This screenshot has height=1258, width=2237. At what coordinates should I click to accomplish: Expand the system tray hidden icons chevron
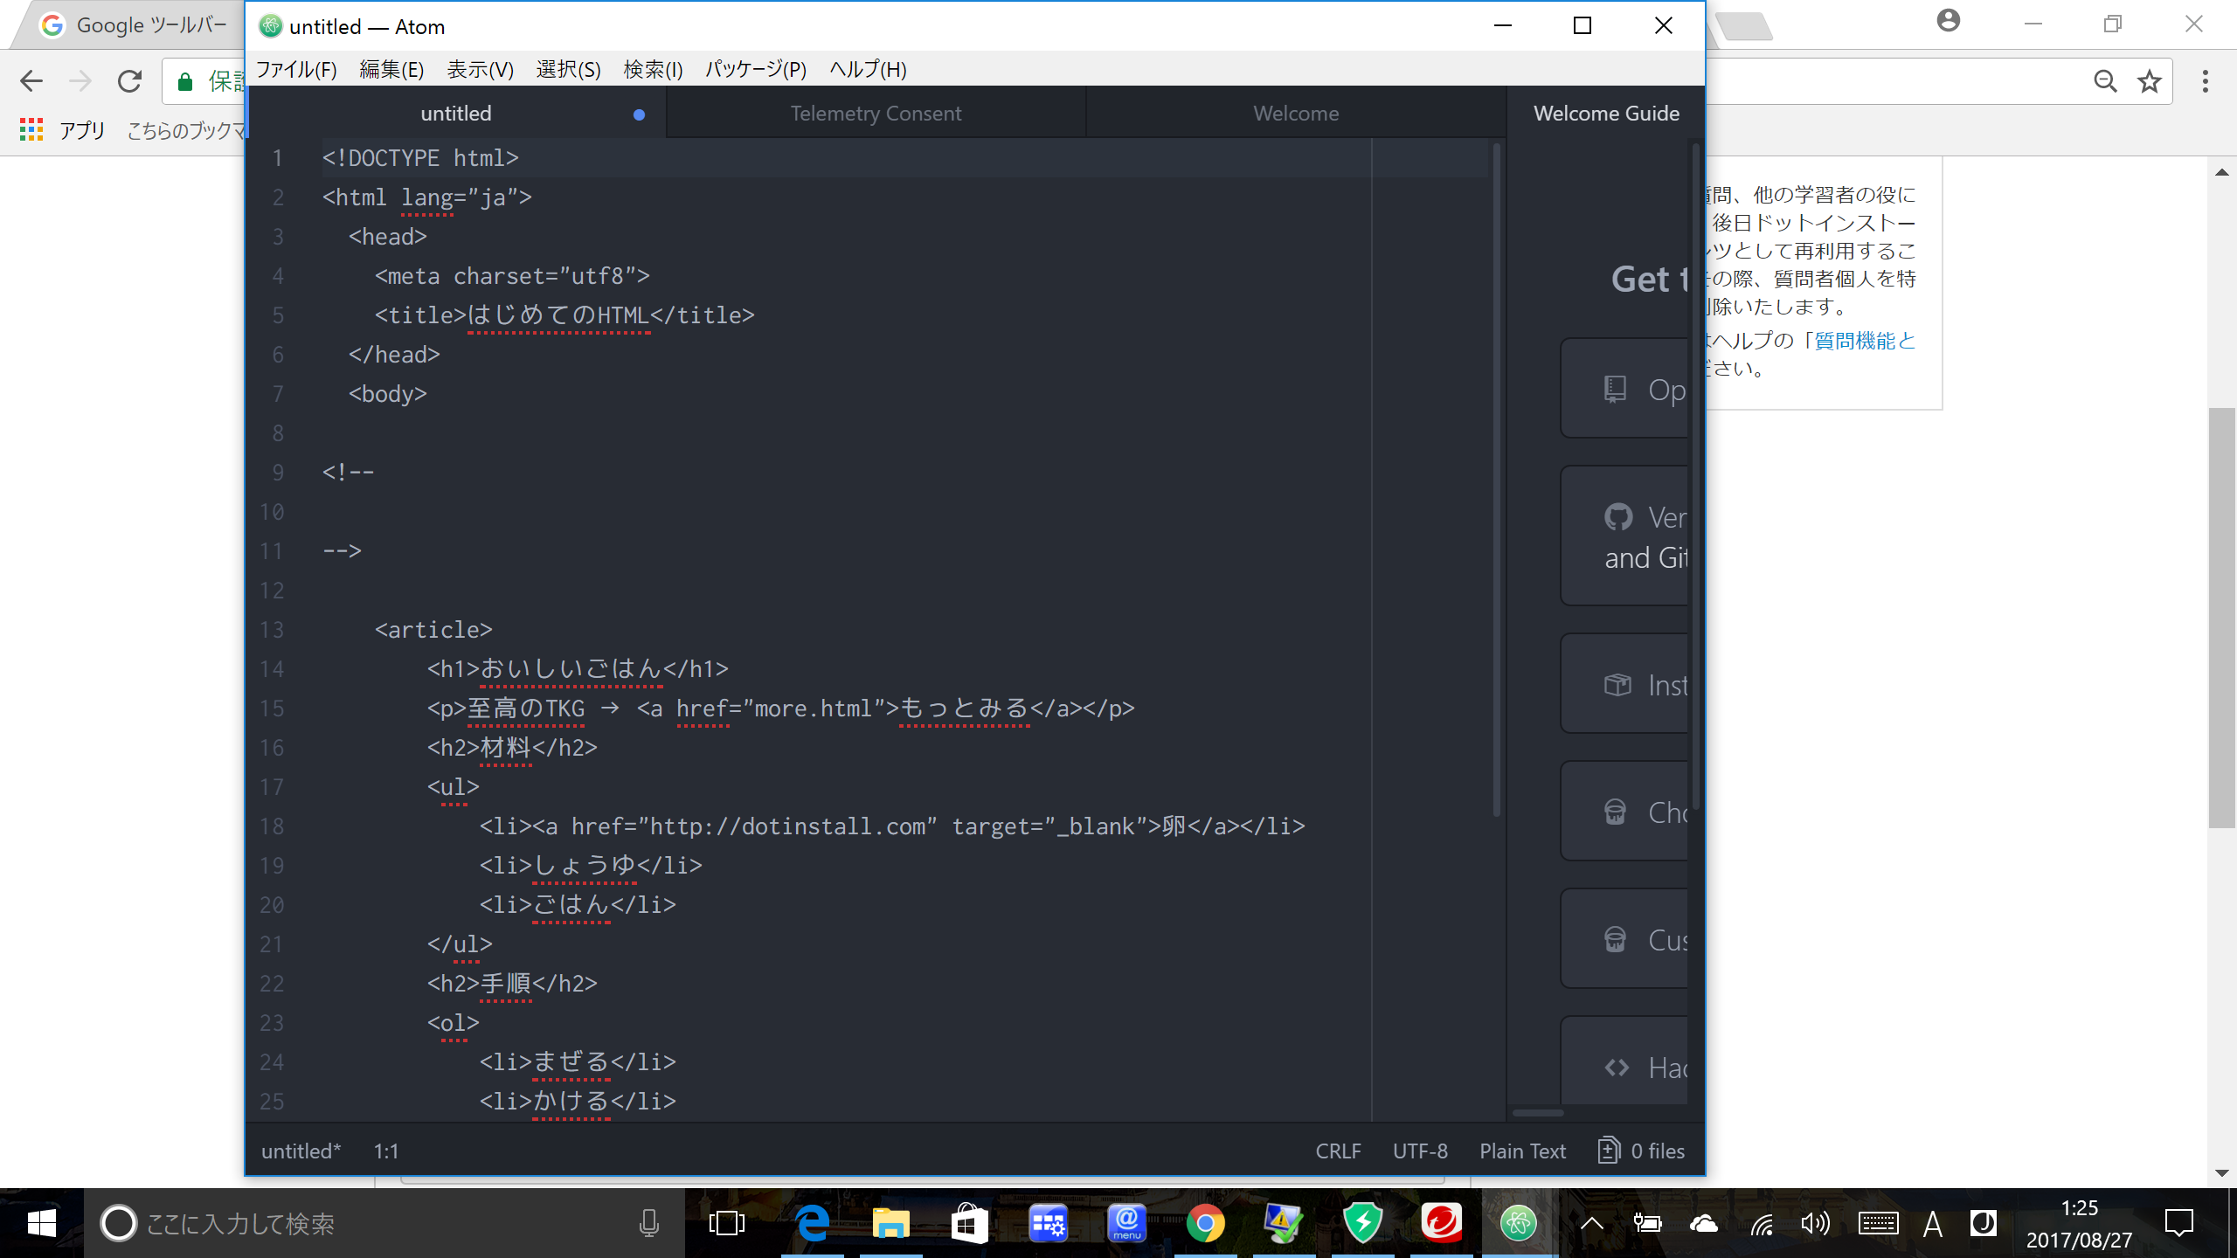1592,1223
